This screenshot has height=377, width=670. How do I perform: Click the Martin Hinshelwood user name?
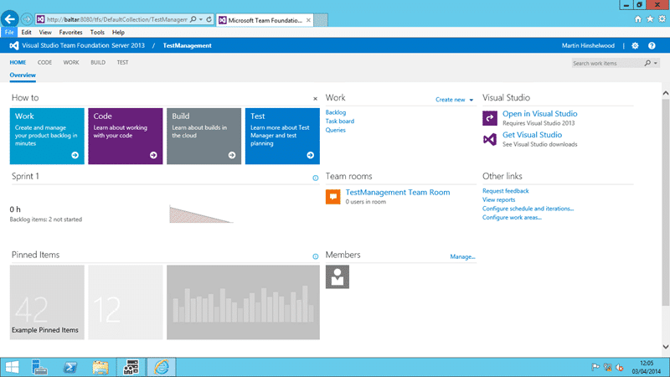[x=588, y=46]
